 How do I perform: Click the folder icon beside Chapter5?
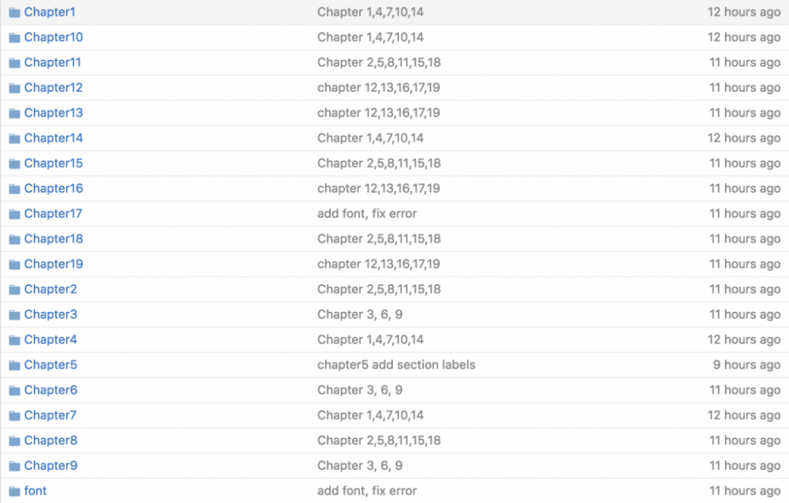(x=14, y=365)
